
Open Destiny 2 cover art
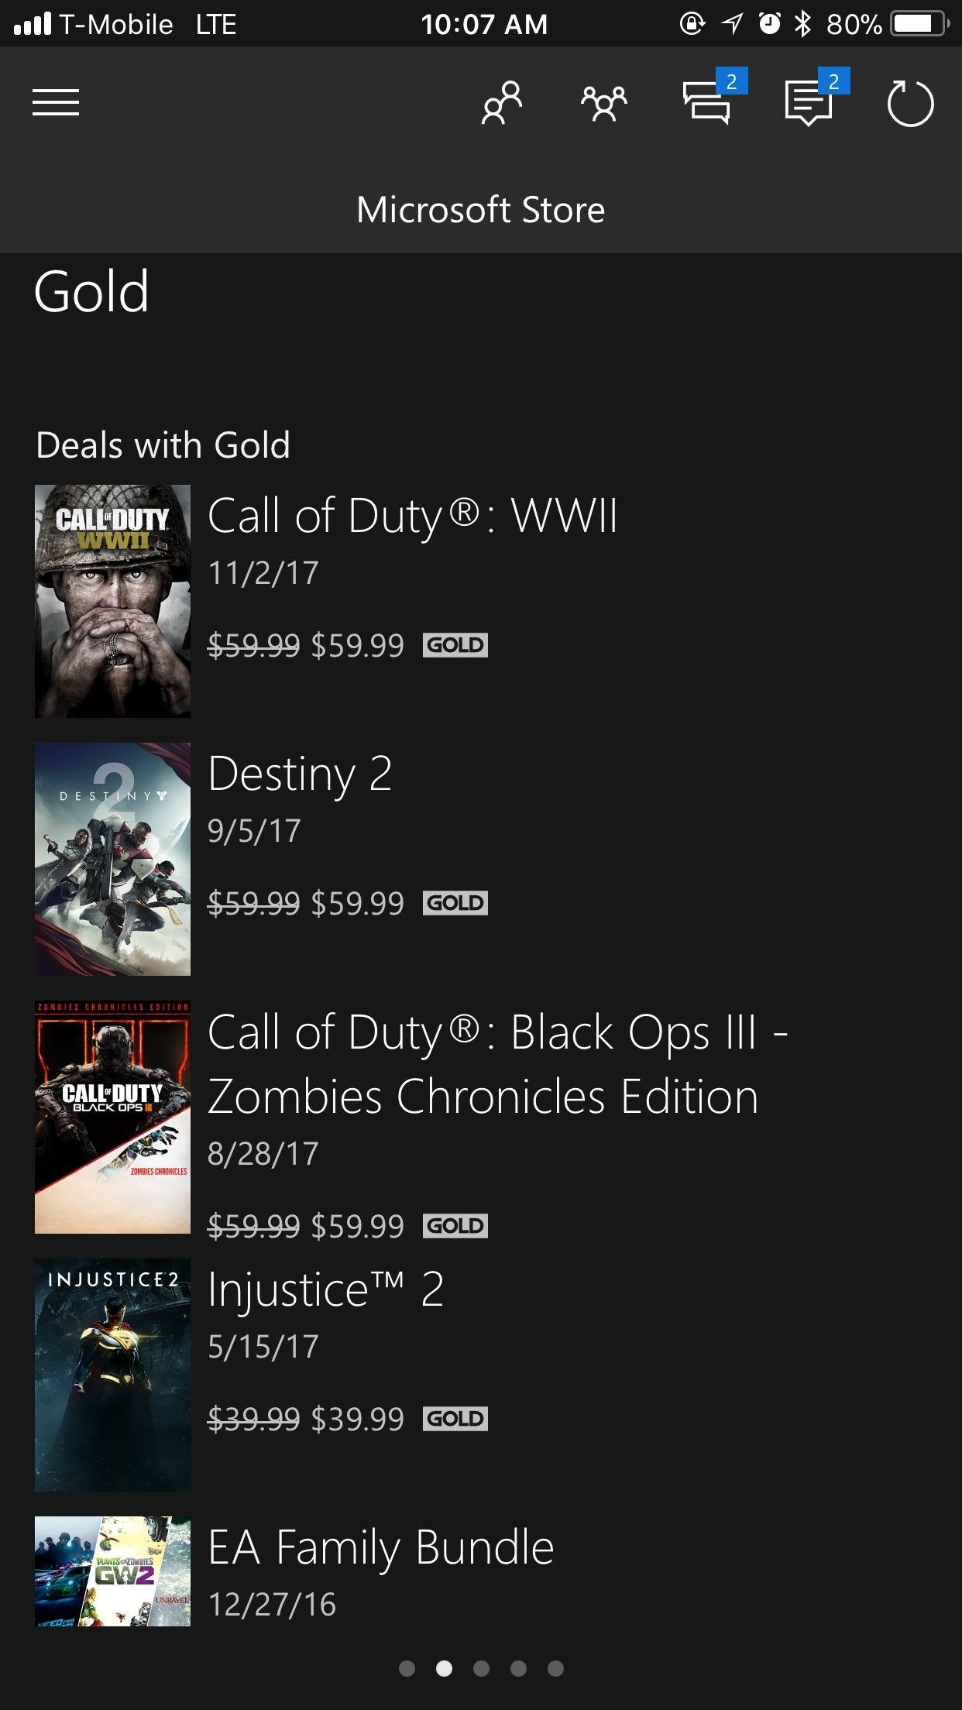pyautogui.click(x=113, y=859)
